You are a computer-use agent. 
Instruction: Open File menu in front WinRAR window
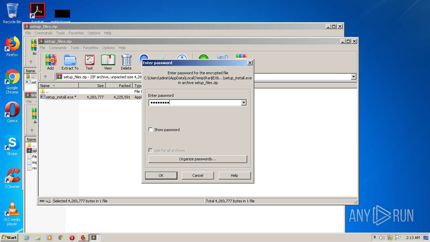(x=42, y=48)
